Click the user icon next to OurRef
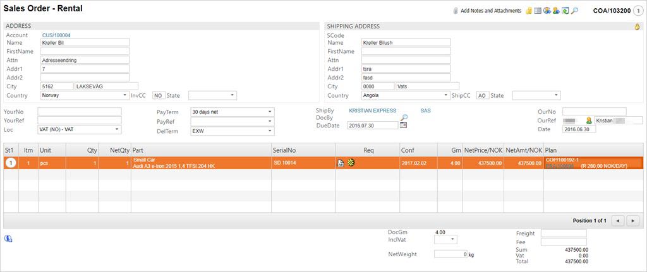The width and height of the screenshot is (647, 272). click(x=589, y=120)
